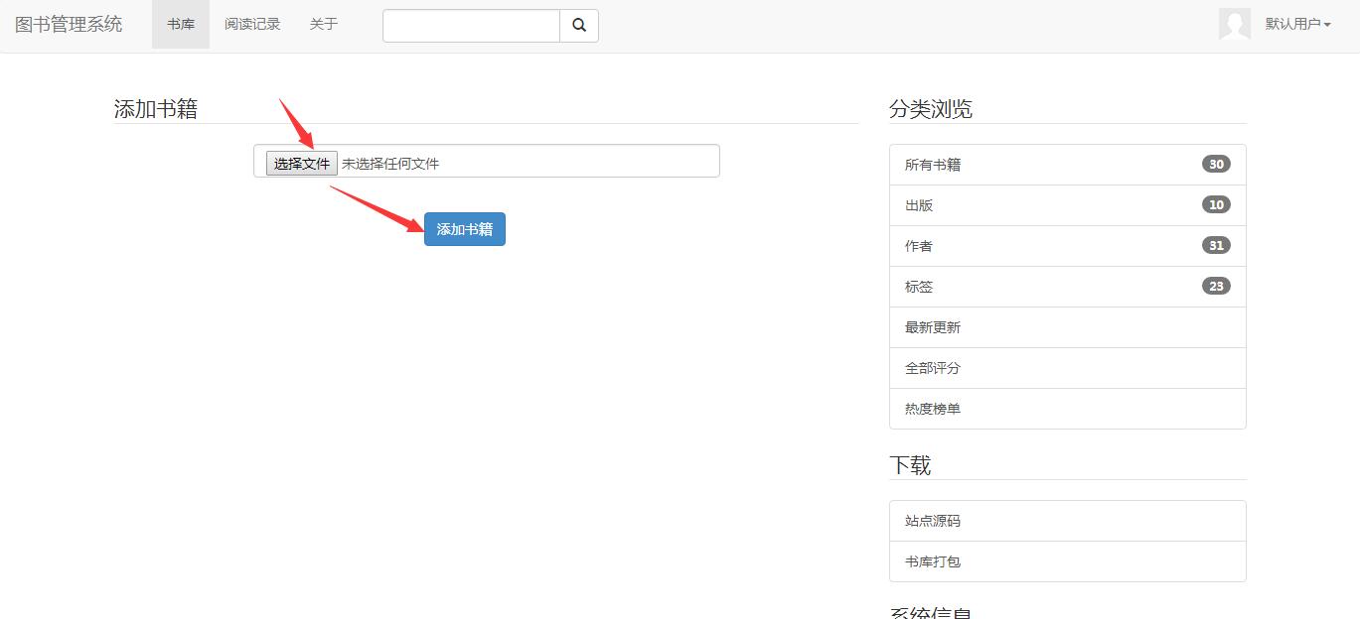The image size is (1360, 619).
Task: Go to the 关于 about page
Action: (322, 24)
